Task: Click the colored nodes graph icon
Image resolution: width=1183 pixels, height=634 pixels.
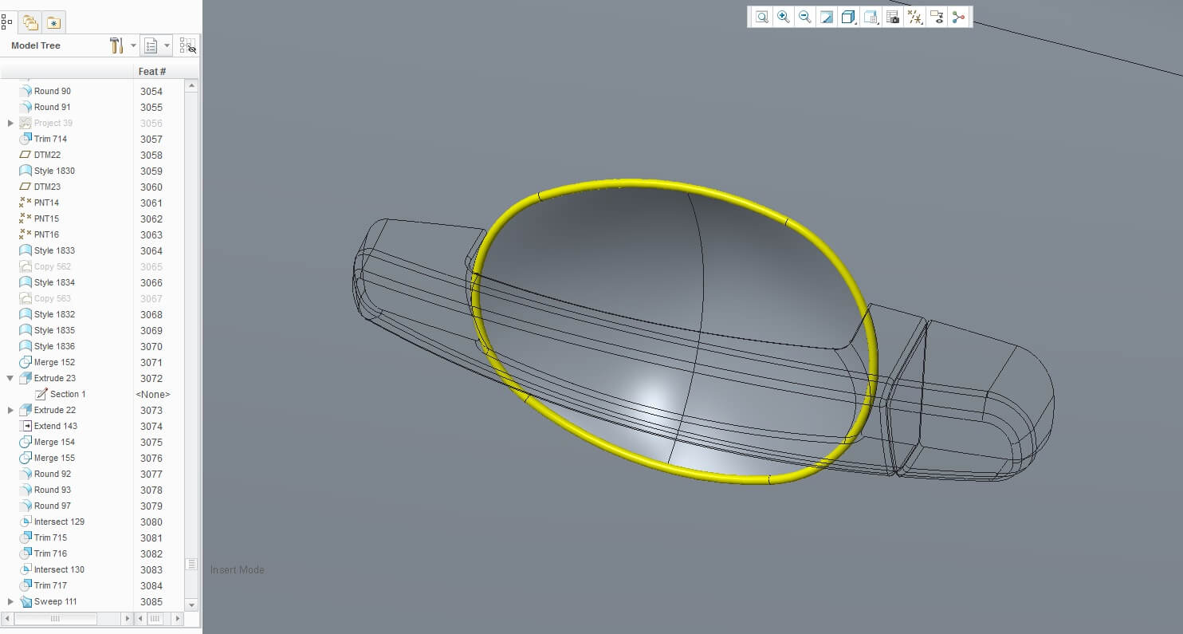Action: 958,17
